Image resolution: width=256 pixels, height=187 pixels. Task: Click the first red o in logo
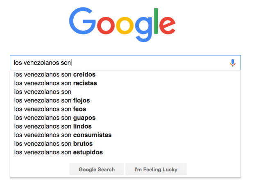tap(106, 26)
